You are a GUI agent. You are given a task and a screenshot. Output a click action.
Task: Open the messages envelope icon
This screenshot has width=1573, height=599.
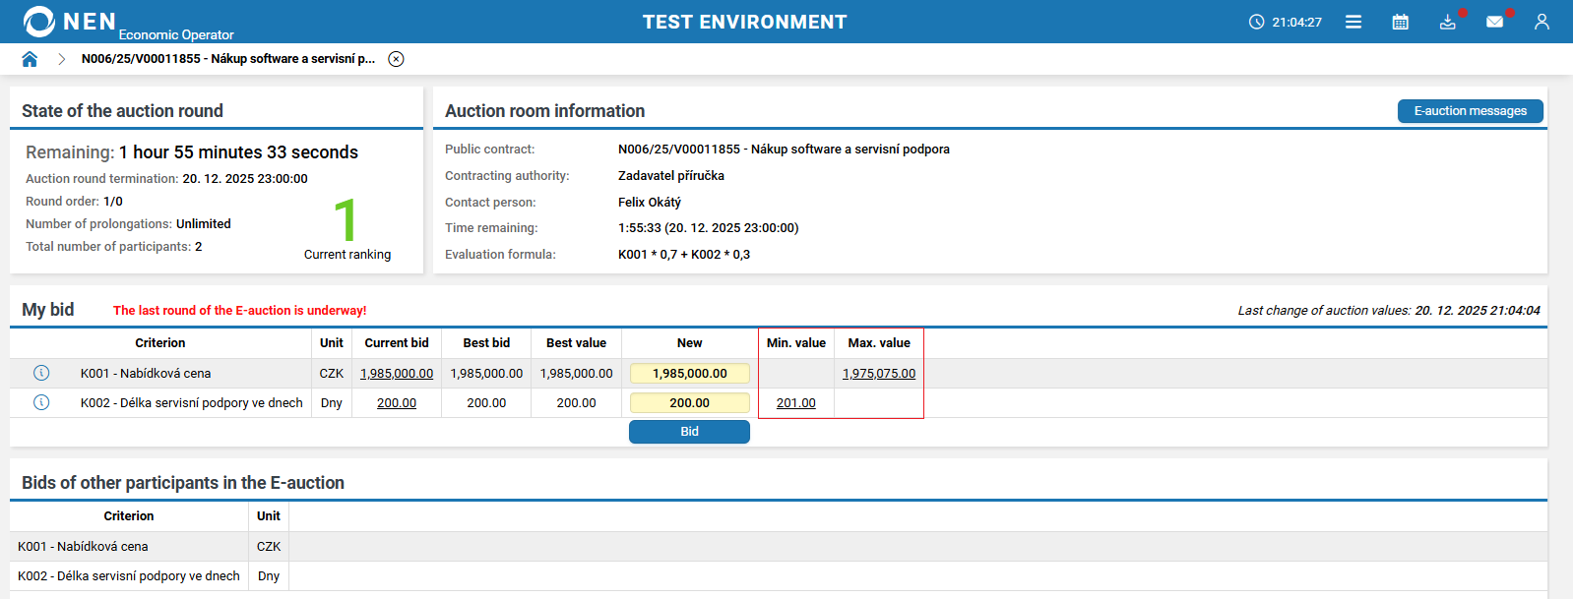[x=1494, y=22]
